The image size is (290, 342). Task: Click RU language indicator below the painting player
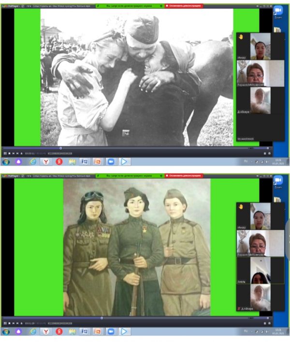[245, 331]
